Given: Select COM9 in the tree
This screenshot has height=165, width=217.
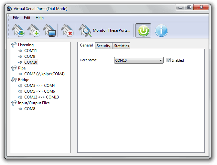Looking at the screenshot, I should [x=30, y=57].
